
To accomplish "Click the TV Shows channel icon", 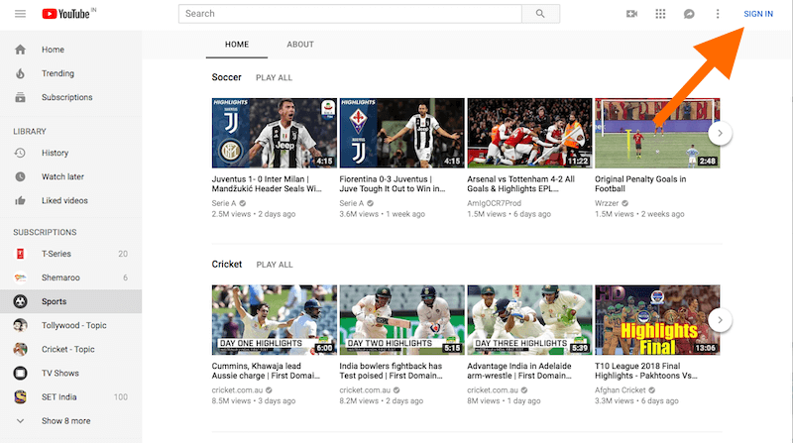I will point(20,374).
